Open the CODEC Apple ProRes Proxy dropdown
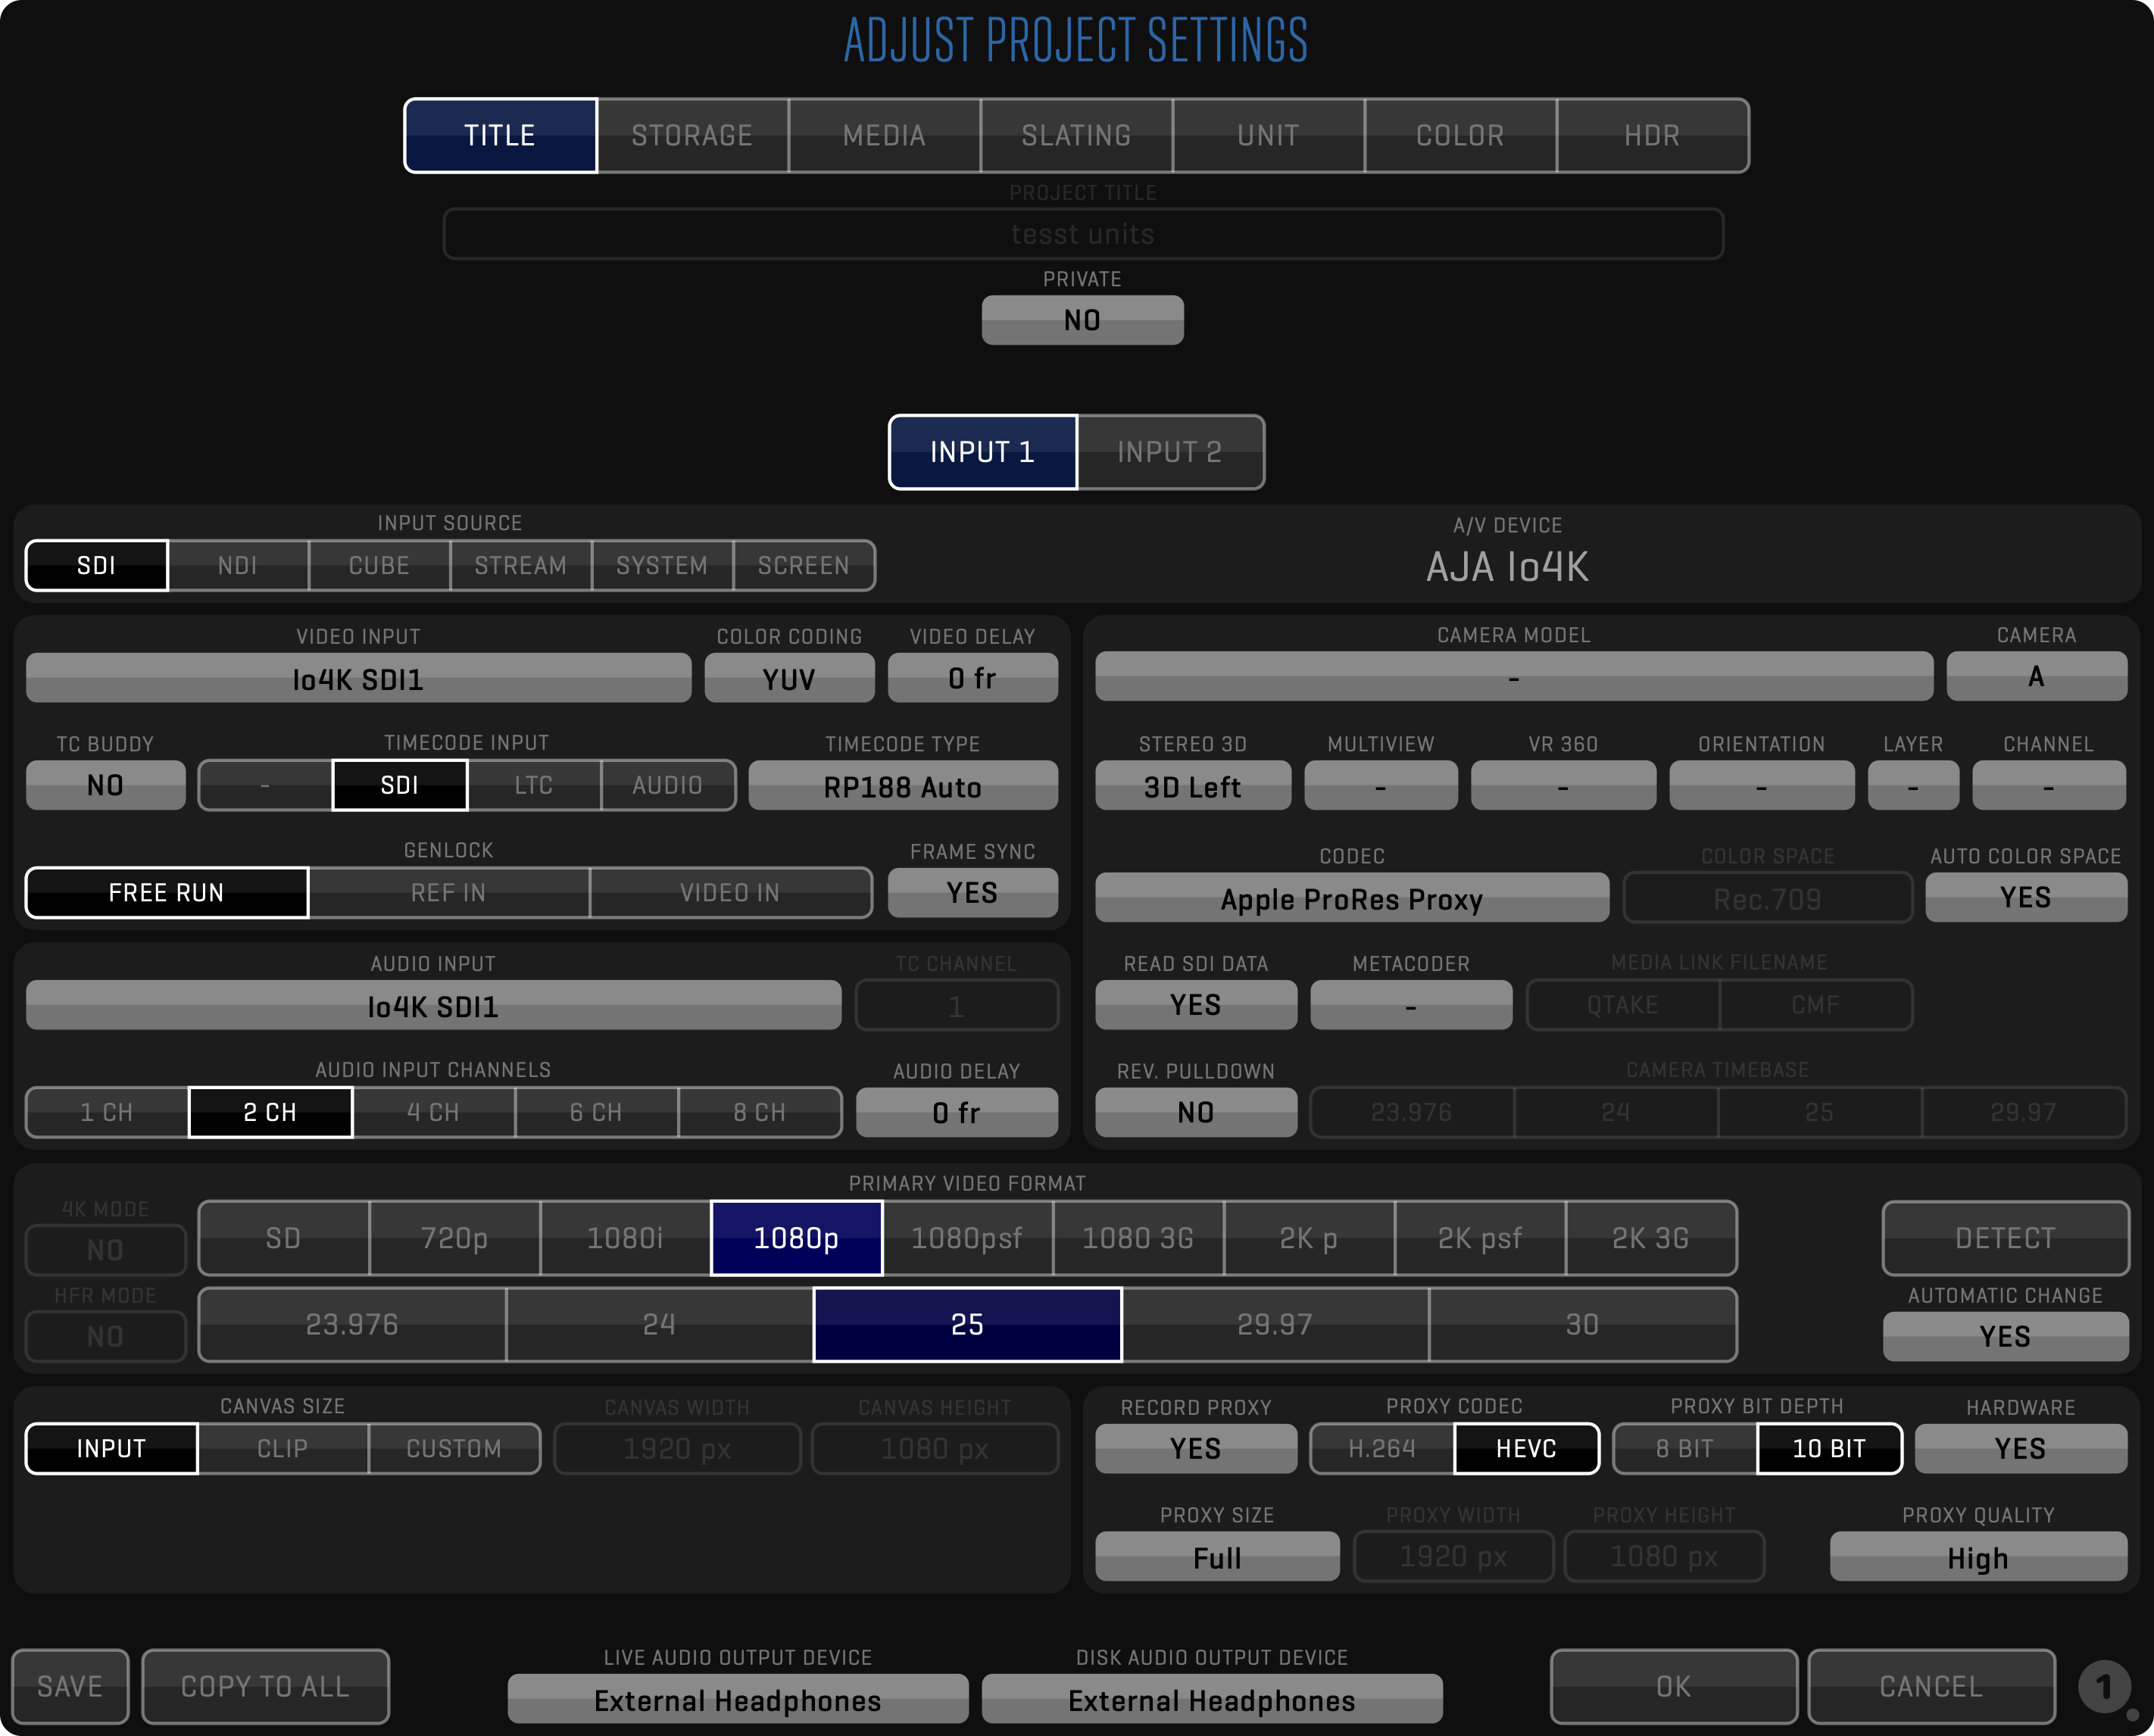Image resolution: width=2154 pixels, height=1736 pixels. [1351, 898]
